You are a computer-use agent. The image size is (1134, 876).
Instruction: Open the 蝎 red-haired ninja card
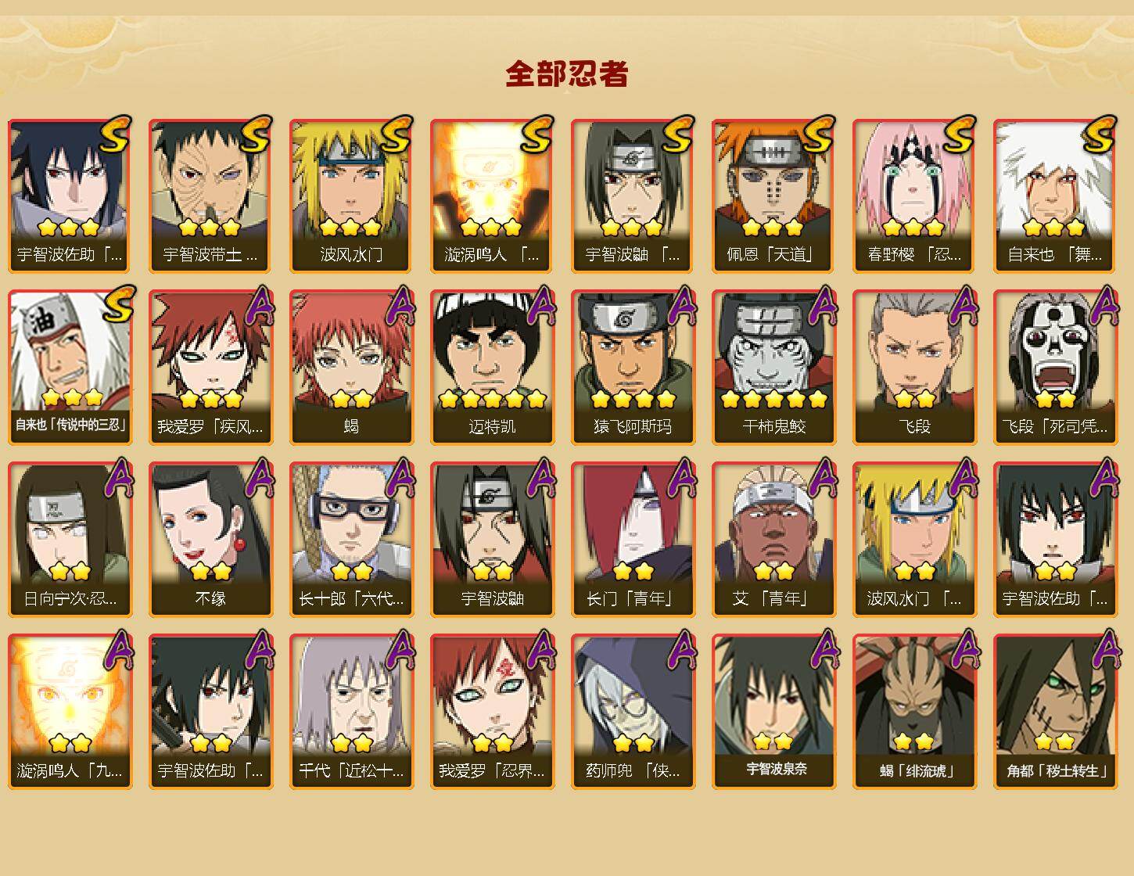tap(351, 368)
